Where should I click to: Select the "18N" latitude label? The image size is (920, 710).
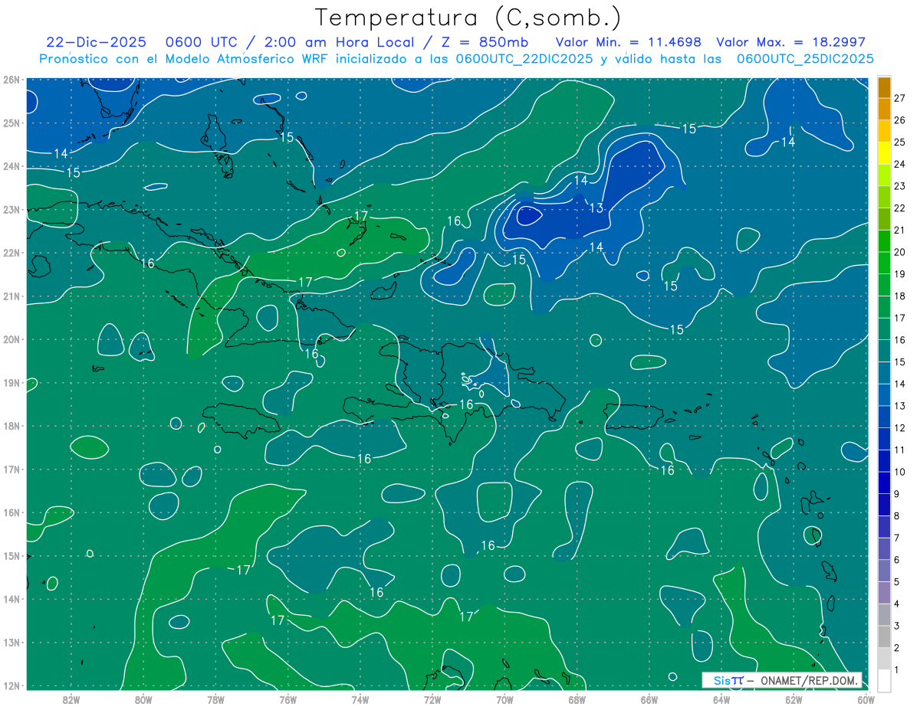tap(11, 426)
